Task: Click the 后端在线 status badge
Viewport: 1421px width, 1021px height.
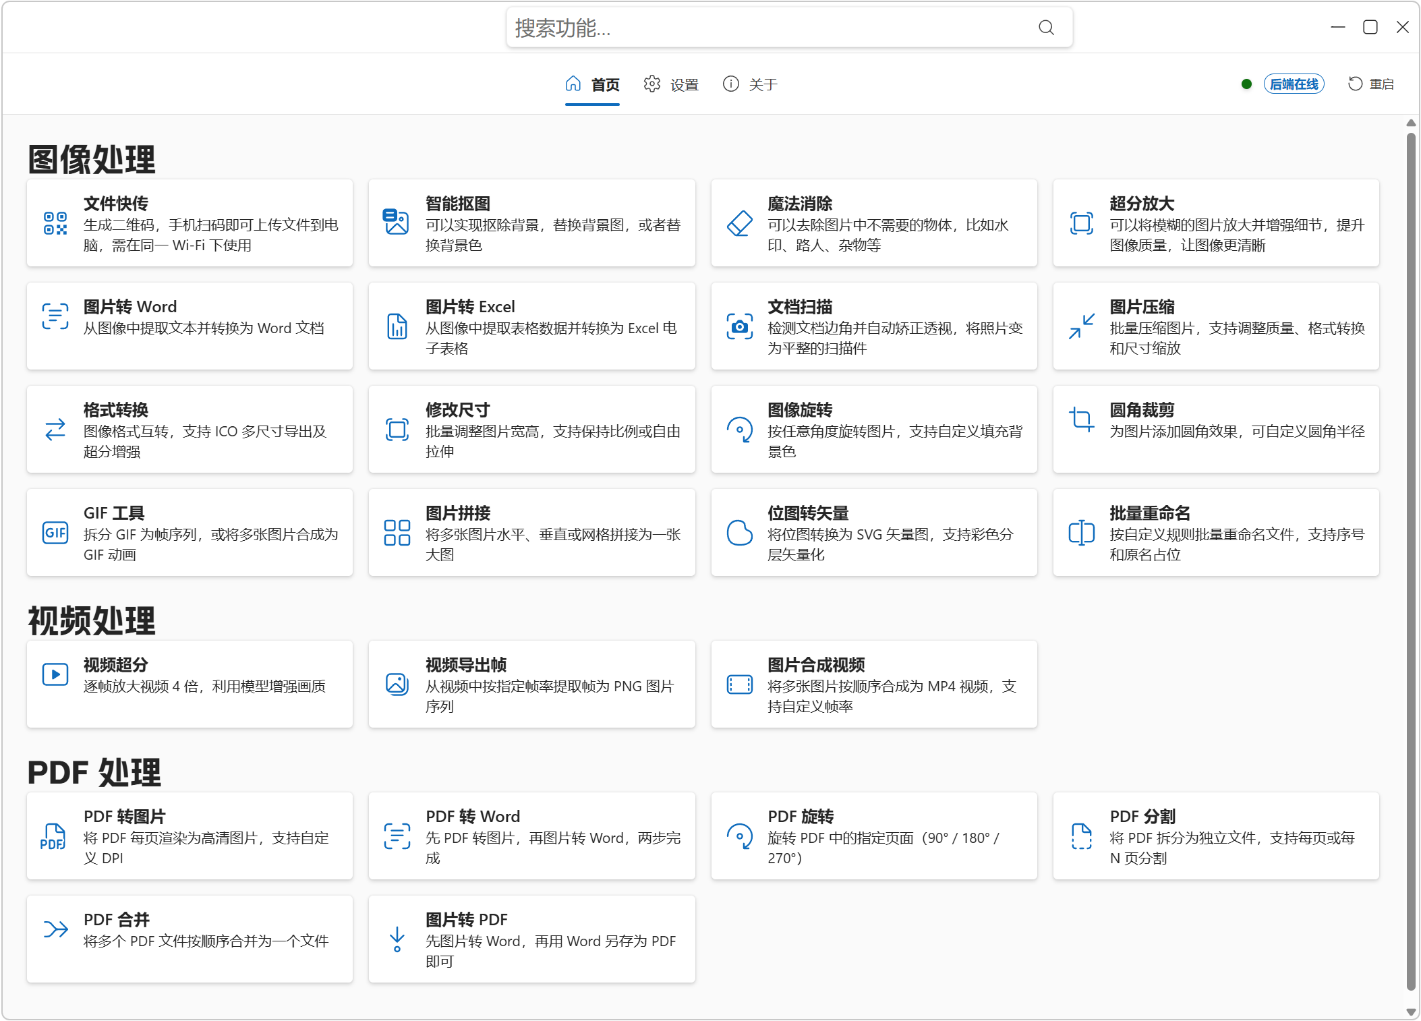Action: pos(1294,84)
